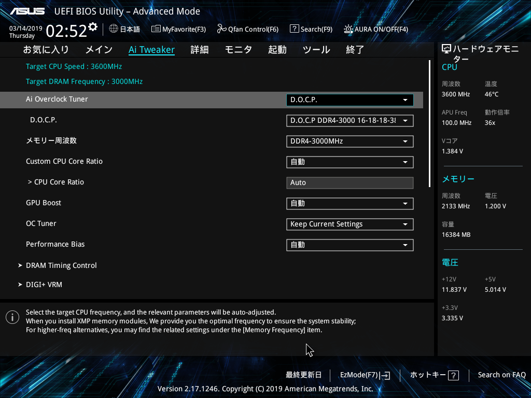Select the Ai Tweaker tab
531x398 pixels.
point(152,50)
